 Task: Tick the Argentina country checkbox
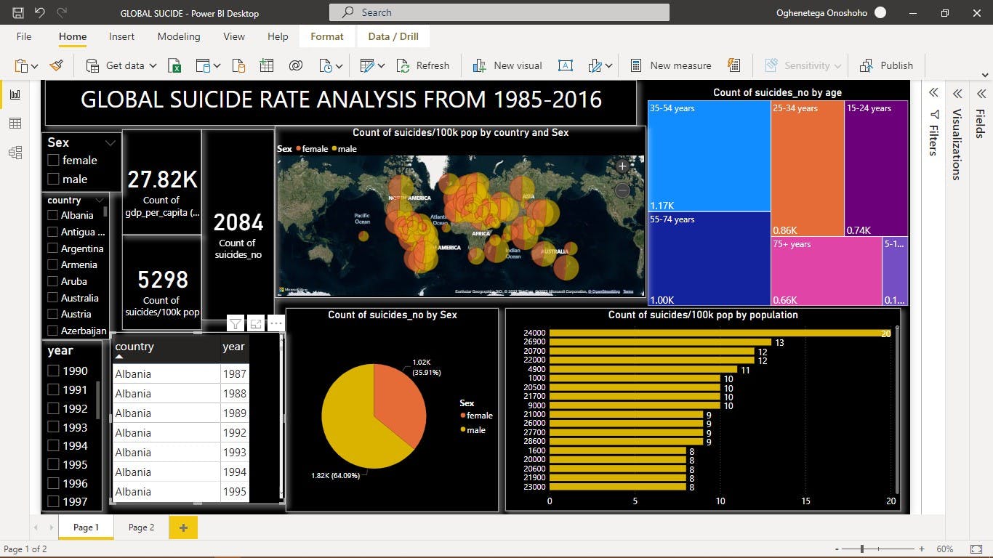[52, 248]
